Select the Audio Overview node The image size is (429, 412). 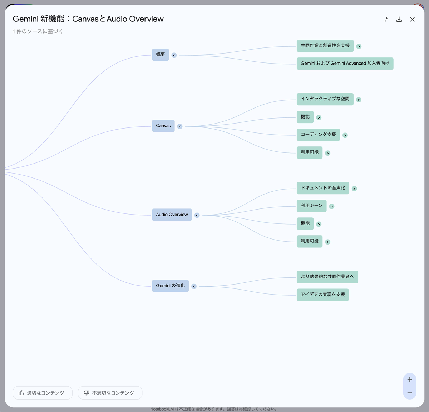[172, 215]
